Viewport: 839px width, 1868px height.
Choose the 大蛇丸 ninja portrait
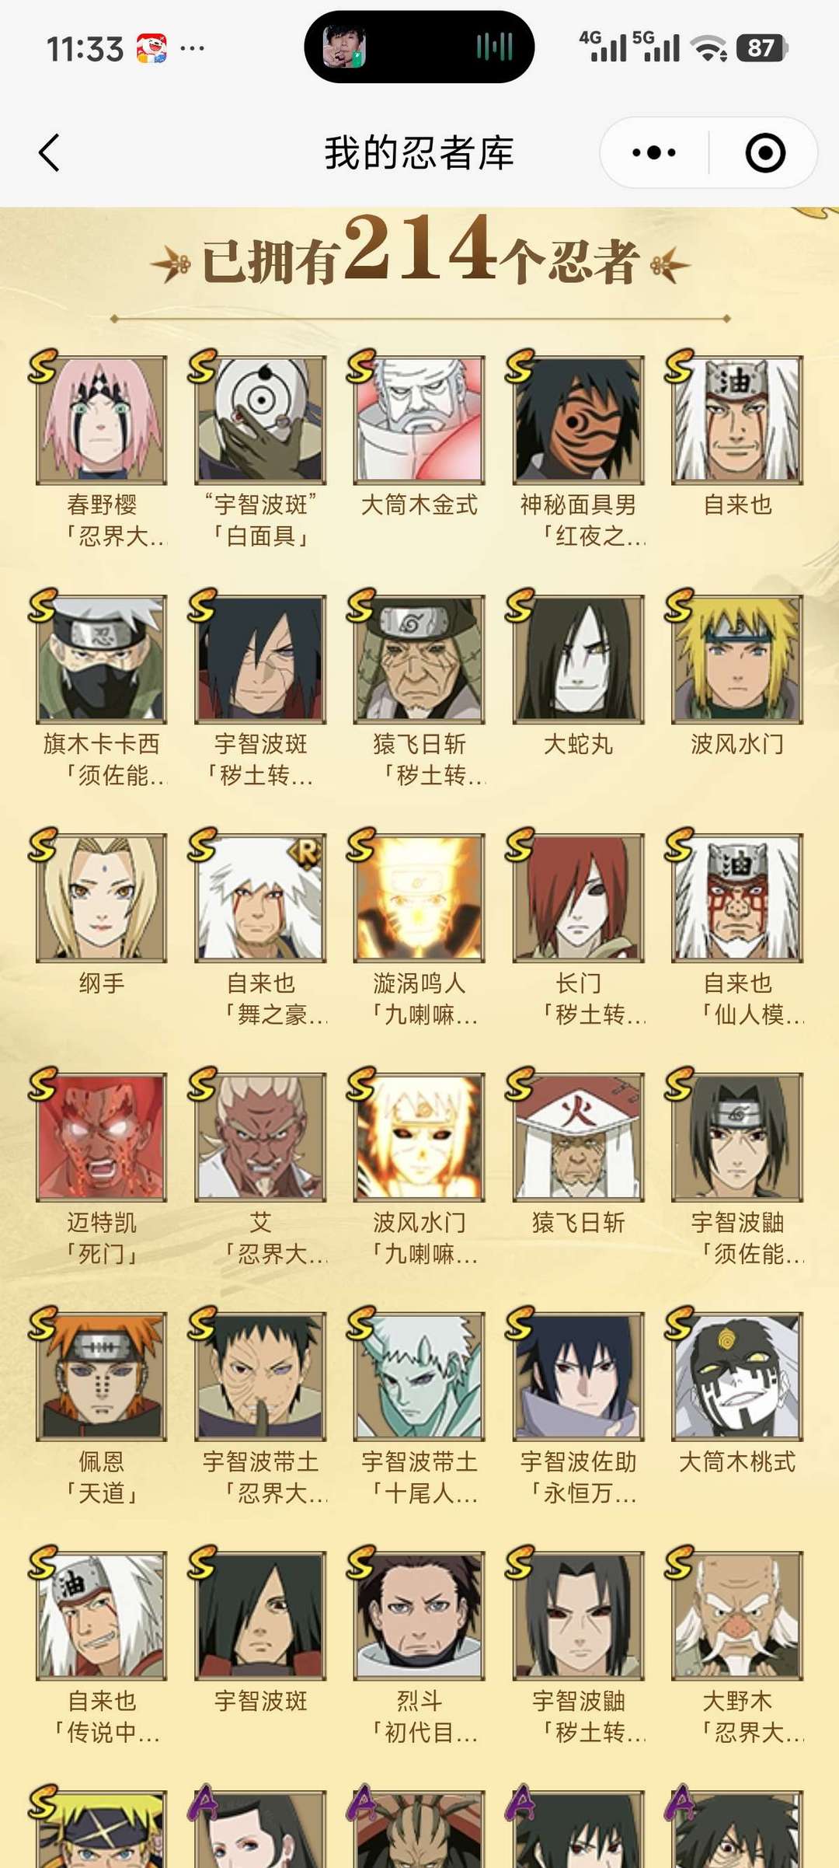(x=579, y=659)
